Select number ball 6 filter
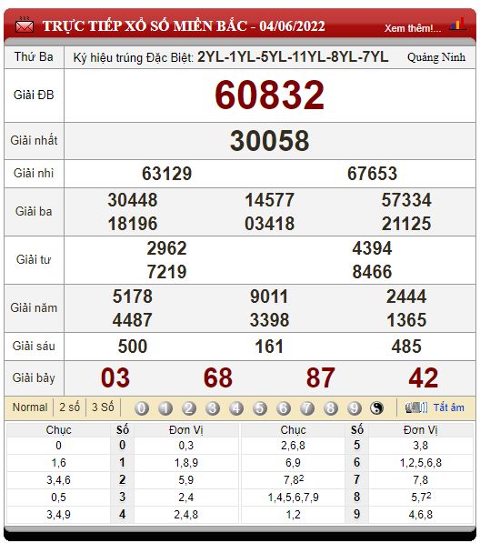 (284, 408)
